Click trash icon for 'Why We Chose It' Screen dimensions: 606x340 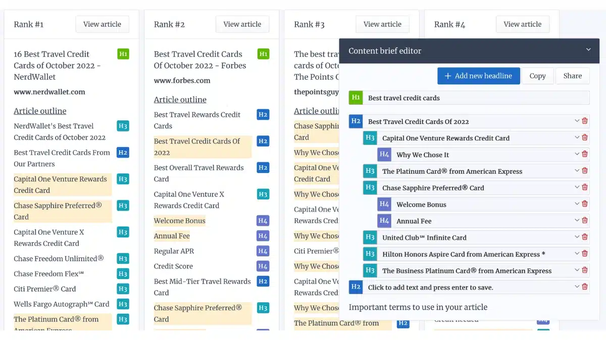585,154
